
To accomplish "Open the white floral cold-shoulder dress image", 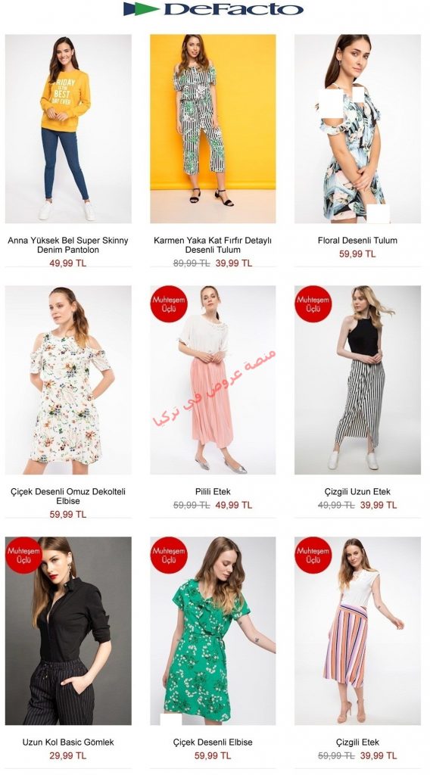I will tap(68, 380).
